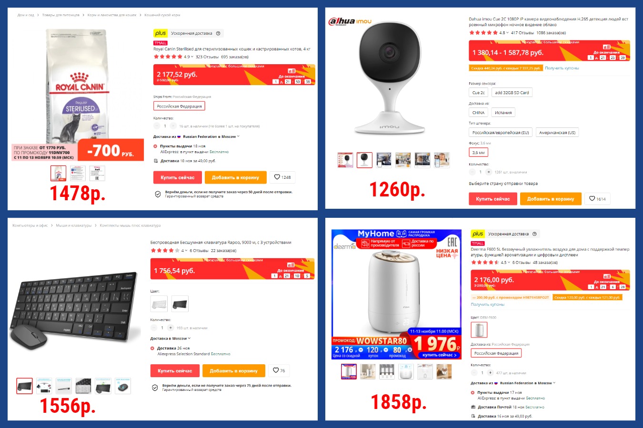
Task: Increase keyboard quantity with the plus stepper
Action: 171,328
